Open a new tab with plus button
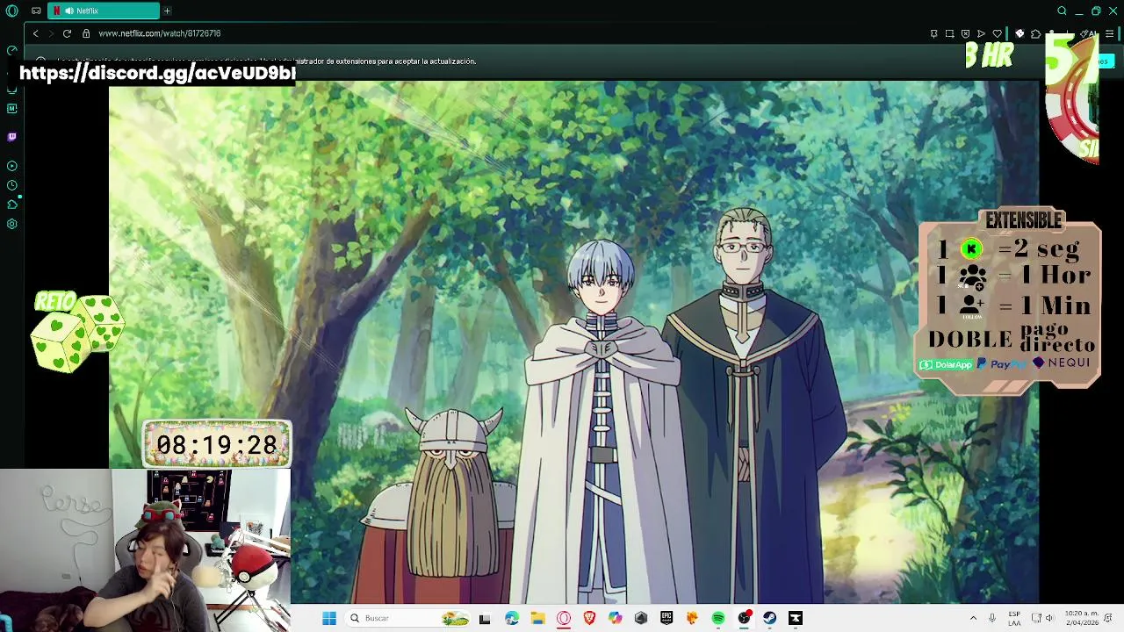Image resolution: width=1124 pixels, height=632 pixels. coord(167,11)
